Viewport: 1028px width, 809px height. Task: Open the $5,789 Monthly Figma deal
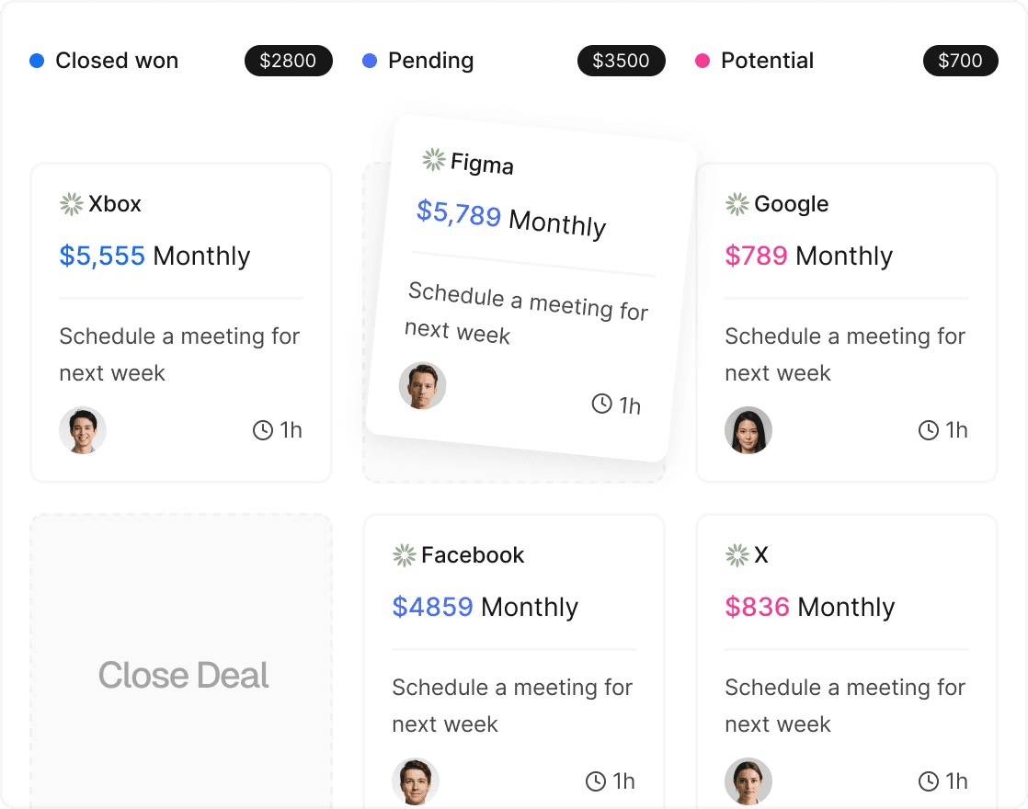511,220
